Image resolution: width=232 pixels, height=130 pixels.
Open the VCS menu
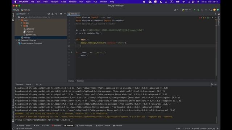click(x=95, y=2)
